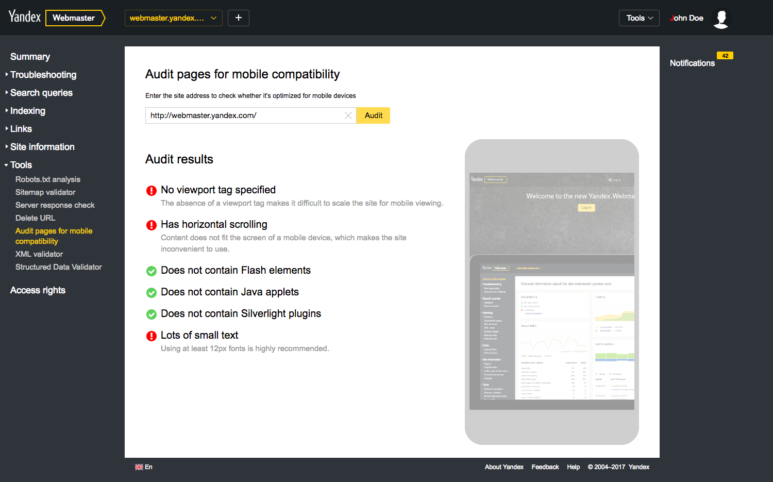
Task: Go to Summary in sidebar
Action: click(30, 57)
